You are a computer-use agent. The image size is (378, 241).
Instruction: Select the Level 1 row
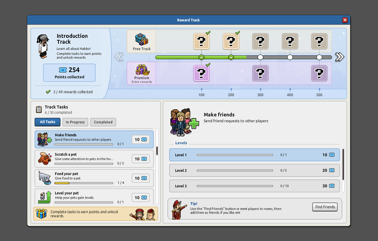(255, 155)
